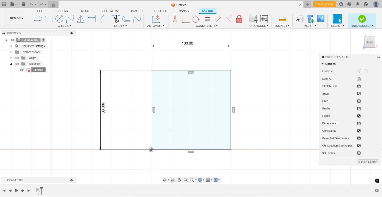This screenshot has width=382, height=197.
Task: Open the Job Status clock icon
Action: 349,4
